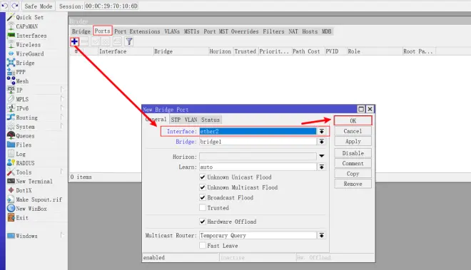Click the Redo arrow icon

click(x=15, y=6)
